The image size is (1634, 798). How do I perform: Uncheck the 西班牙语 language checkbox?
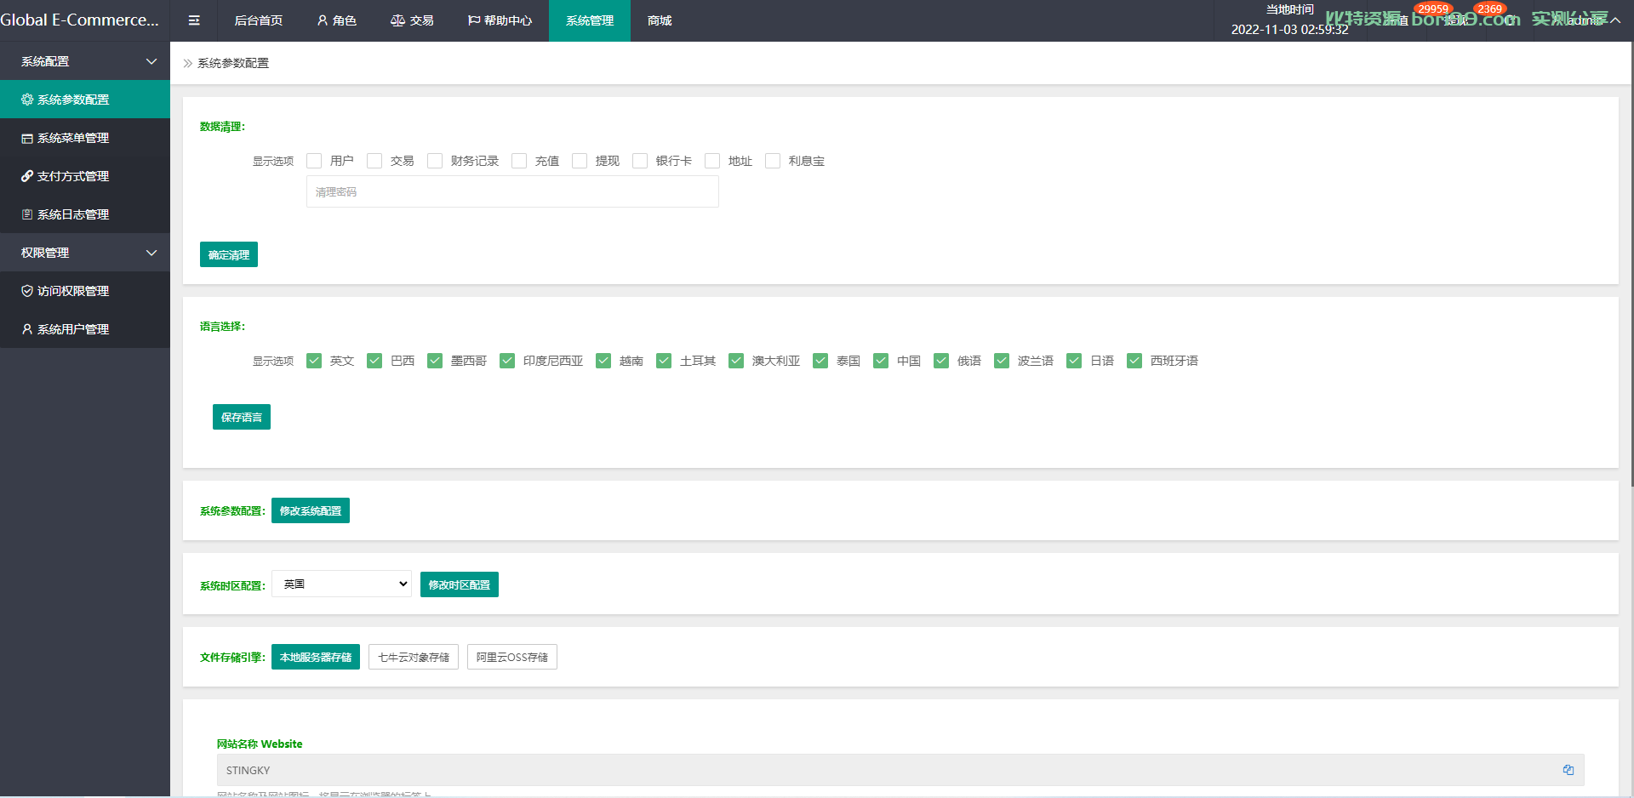click(1134, 361)
